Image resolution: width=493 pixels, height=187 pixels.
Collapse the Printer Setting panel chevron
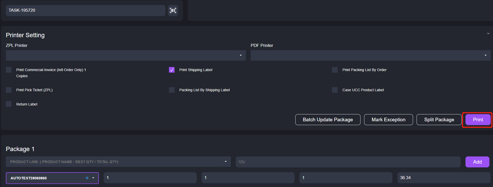pos(488,33)
